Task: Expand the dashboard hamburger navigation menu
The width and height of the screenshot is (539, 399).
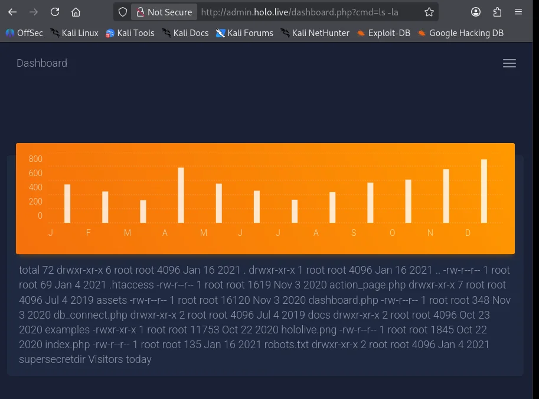Action: click(x=509, y=63)
